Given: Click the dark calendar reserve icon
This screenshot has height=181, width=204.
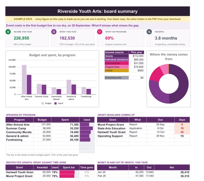Looking at the screenshot, I should pos(149,32).
